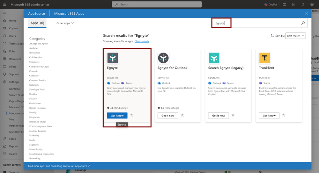Open the Search Egnyte (legacy) app logo
This screenshot has height=173, width=319.
tap(214, 58)
